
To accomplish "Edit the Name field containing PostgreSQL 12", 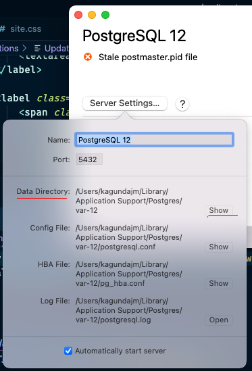I will click(x=154, y=140).
